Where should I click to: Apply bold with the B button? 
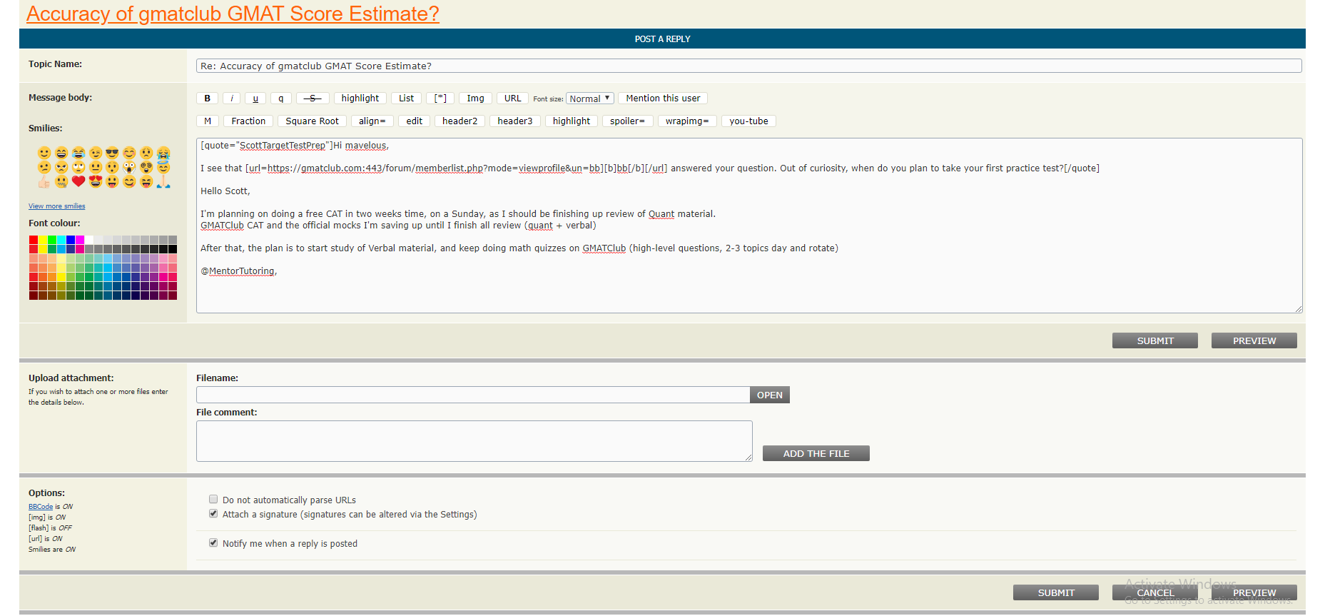tap(208, 99)
